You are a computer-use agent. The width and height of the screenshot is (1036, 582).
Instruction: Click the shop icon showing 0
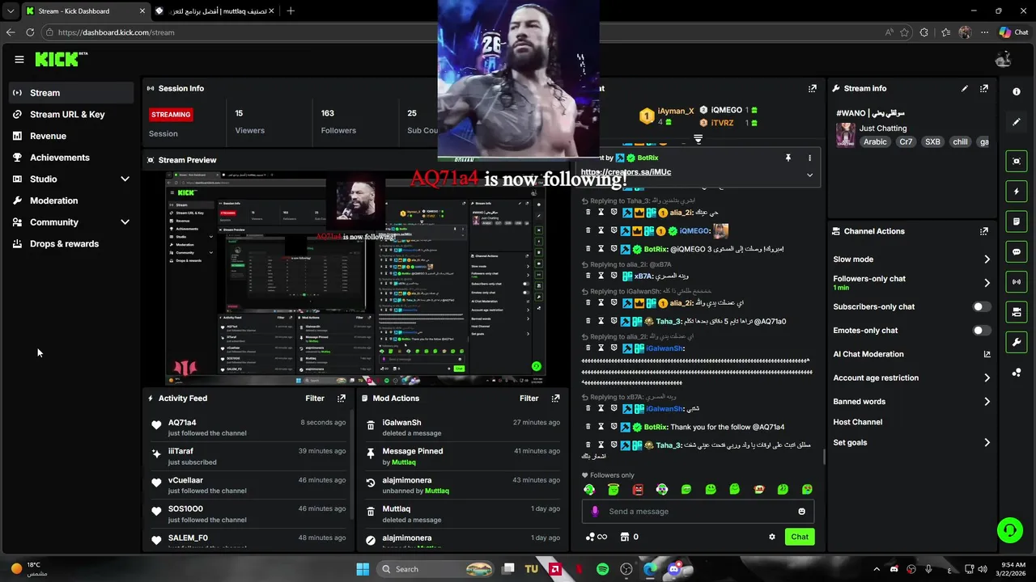coord(629,537)
